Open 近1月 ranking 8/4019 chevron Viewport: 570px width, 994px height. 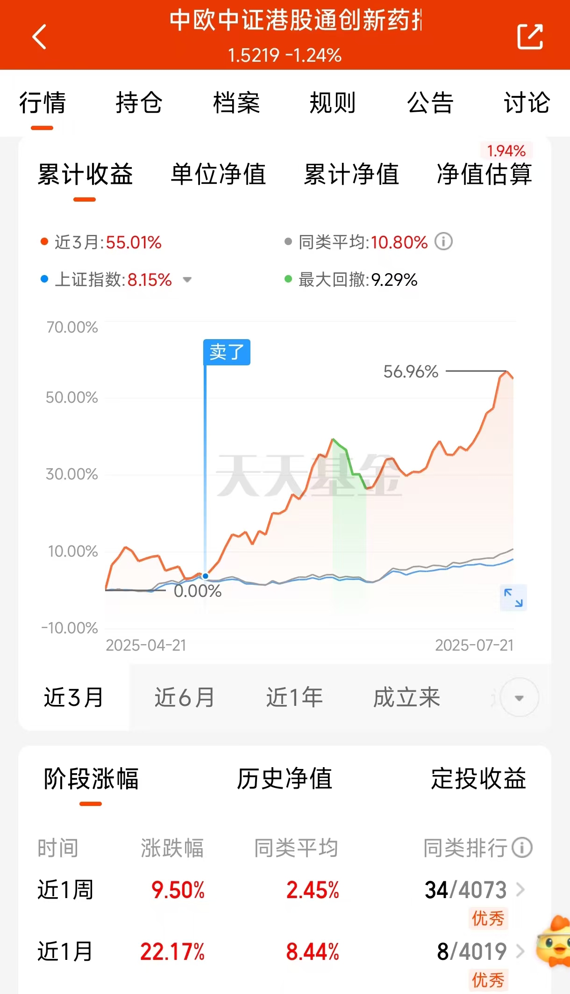pos(520,951)
